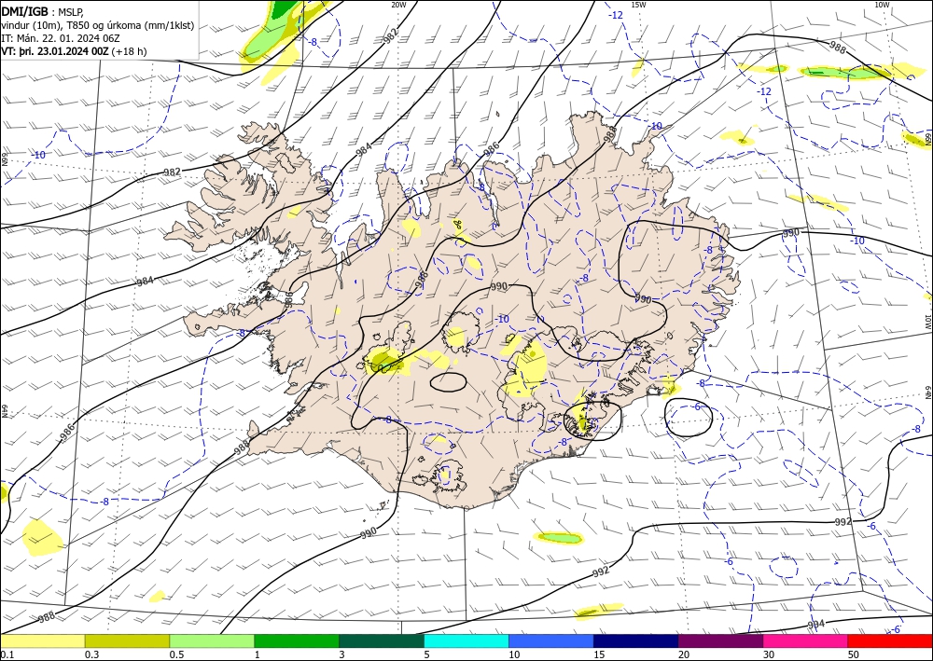Click the "15W" longitude label

pos(638,5)
